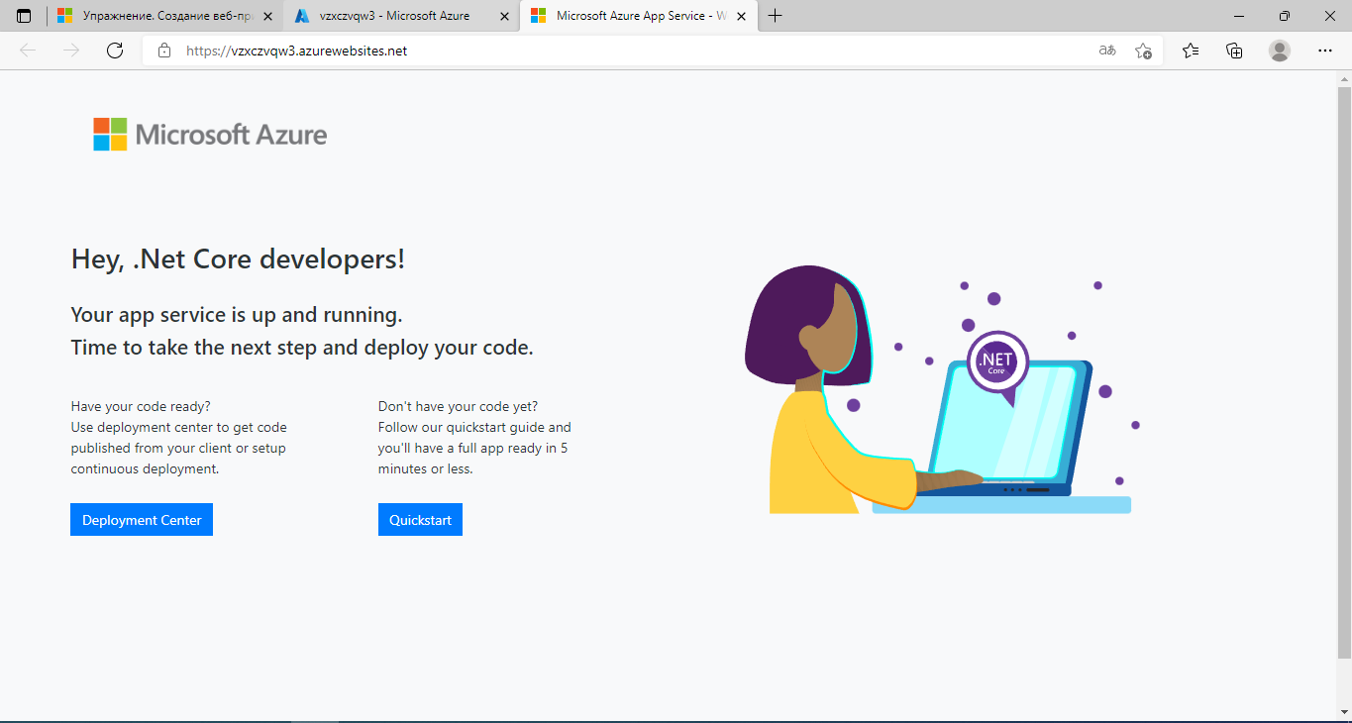Open the translate page icon

click(1106, 51)
